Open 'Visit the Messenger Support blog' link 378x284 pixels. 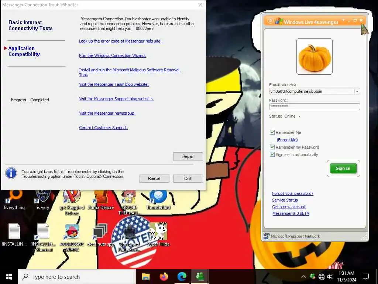point(116,98)
